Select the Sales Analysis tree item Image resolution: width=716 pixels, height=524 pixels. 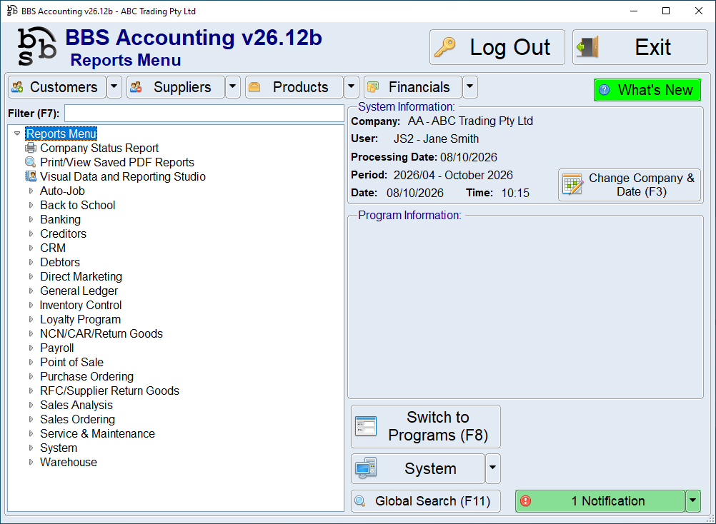pos(76,405)
